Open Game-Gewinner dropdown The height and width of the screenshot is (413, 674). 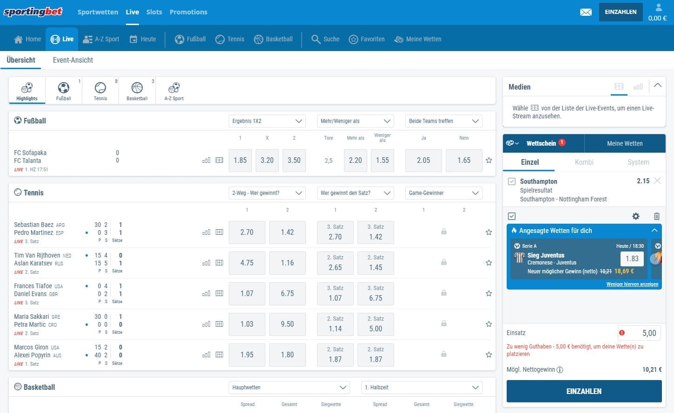444,193
